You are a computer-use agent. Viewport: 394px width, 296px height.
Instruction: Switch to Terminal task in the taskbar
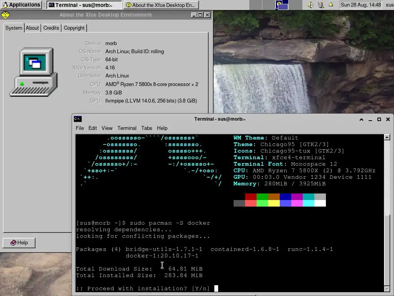[x=84, y=5]
